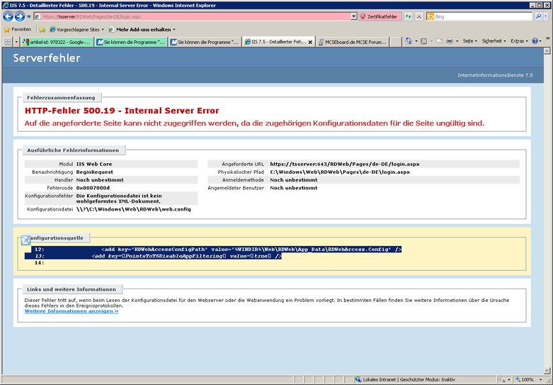Click the Read mail icon
Image resolution: width=553 pixels, height=385 pixels.
point(440,41)
